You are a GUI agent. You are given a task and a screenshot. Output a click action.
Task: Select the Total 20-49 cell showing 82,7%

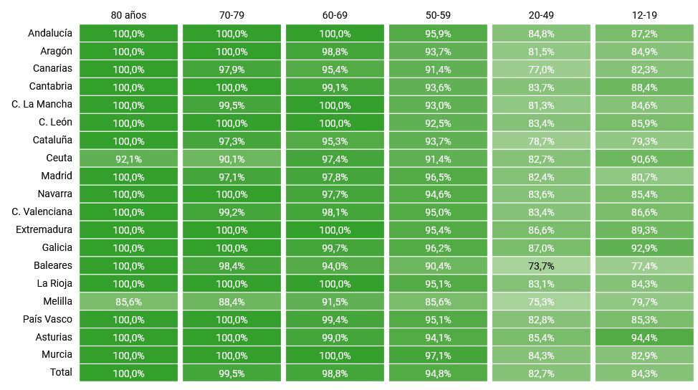(541, 374)
